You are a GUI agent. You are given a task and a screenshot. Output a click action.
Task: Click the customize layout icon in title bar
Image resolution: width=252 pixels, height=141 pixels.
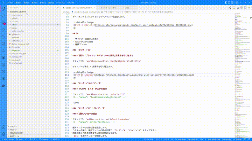pos(237,2)
